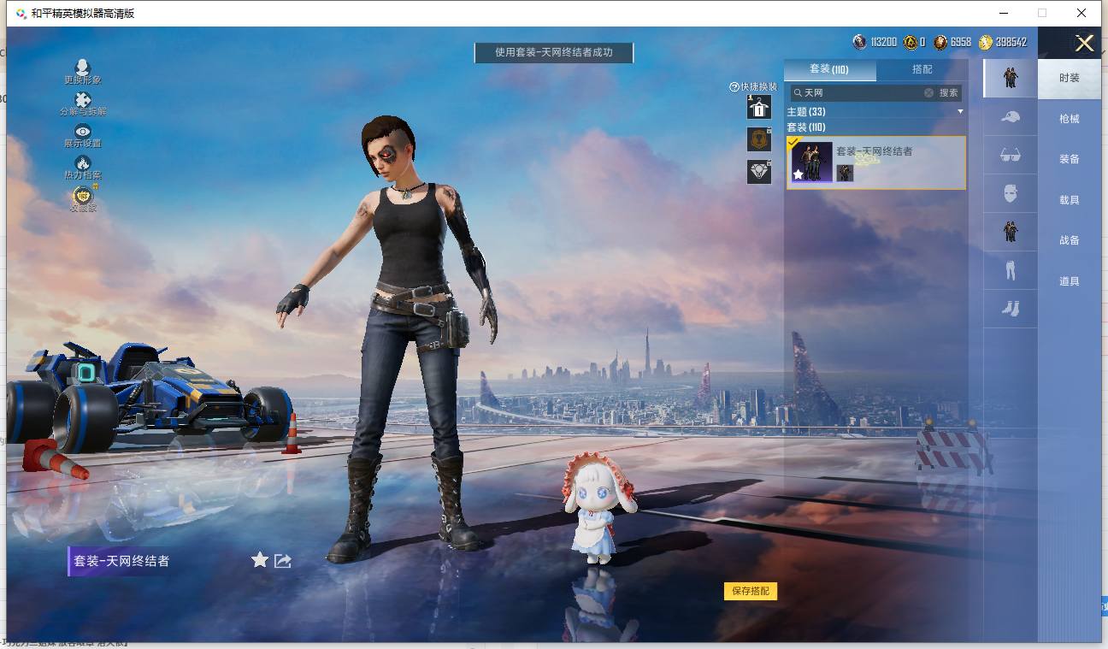Select the shoes category icon
Viewport: 1108px width, 649px height.
click(x=1011, y=309)
